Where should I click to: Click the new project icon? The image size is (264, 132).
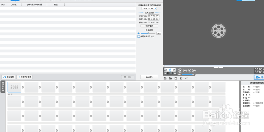[165, 78]
